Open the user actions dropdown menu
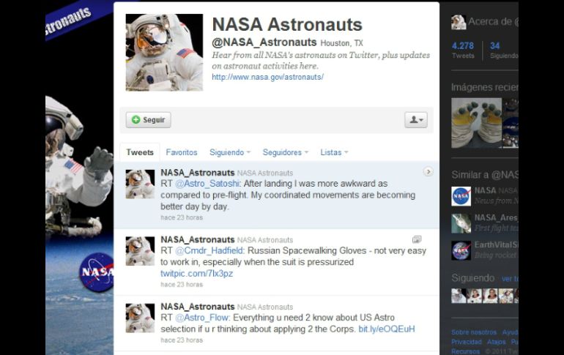This screenshot has height=355, width=564. (x=415, y=120)
